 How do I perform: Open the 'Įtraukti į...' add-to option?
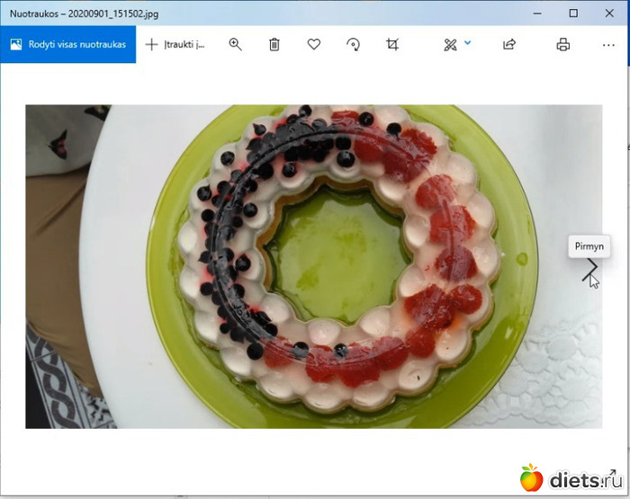[x=175, y=44]
